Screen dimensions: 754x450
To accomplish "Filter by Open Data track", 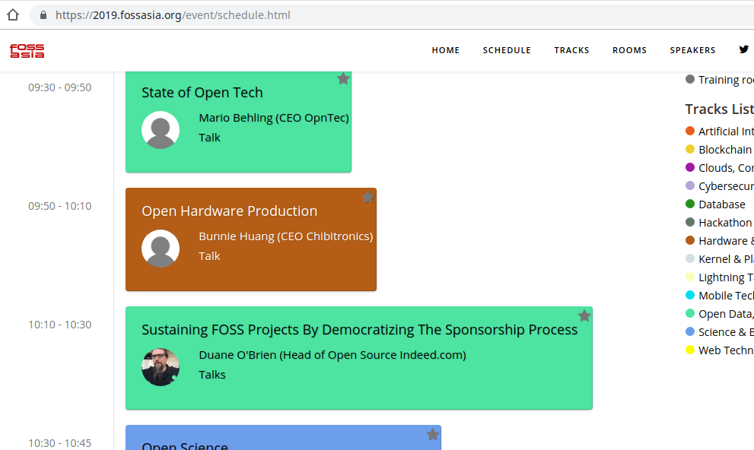I will coord(719,314).
